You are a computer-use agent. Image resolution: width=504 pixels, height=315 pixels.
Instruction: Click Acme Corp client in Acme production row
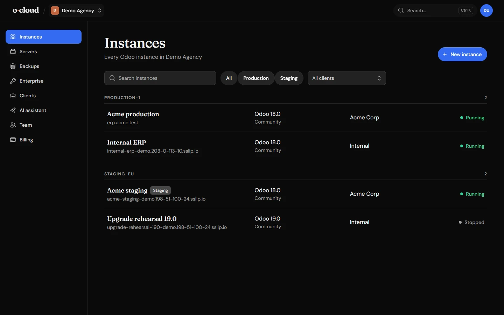tap(364, 118)
